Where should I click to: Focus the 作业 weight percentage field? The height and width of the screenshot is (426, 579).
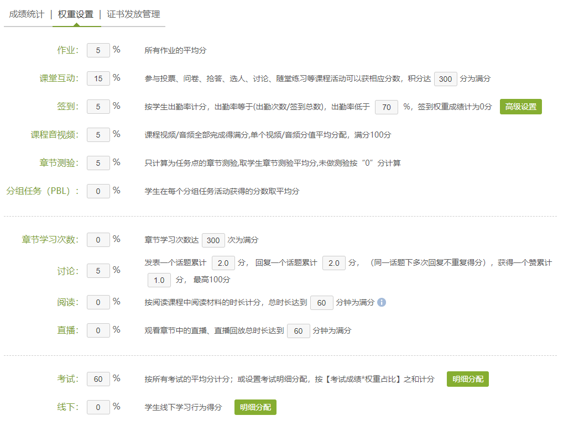[98, 50]
